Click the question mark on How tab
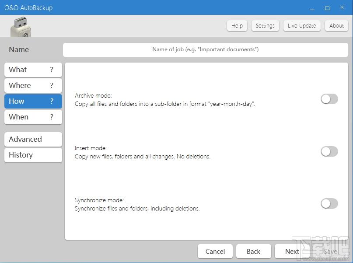The width and height of the screenshot is (353, 263). click(x=52, y=101)
